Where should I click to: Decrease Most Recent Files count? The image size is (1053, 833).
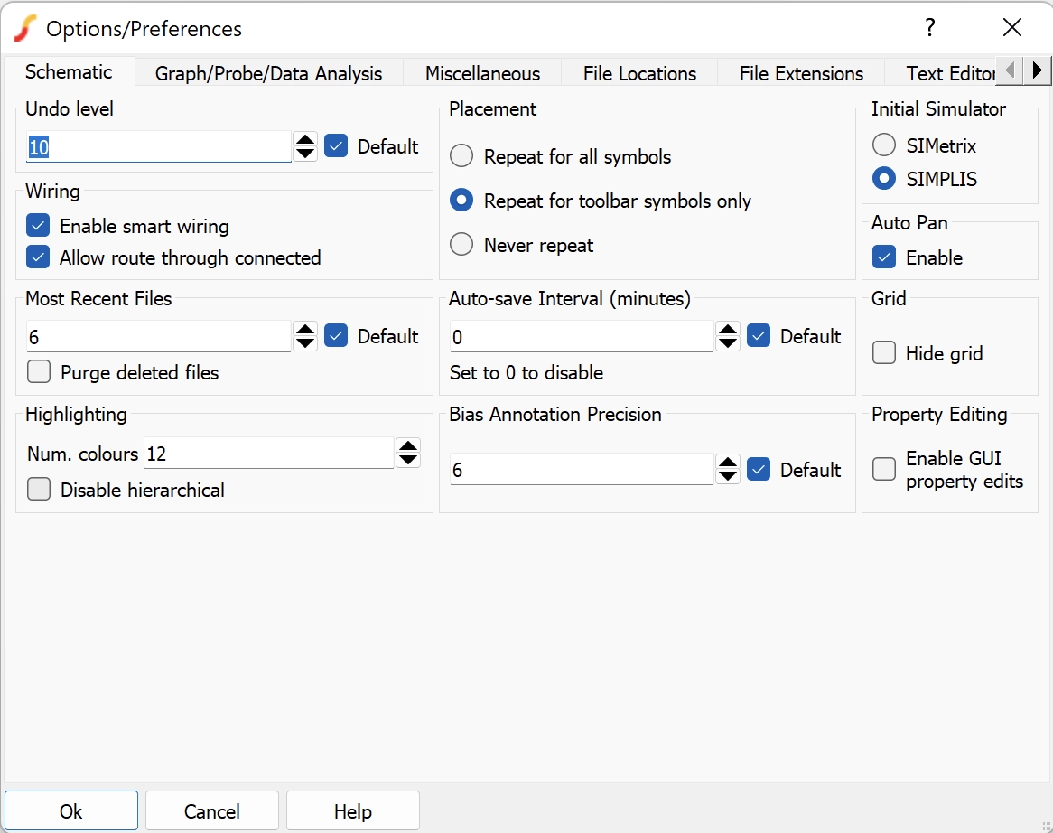coord(305,344)
